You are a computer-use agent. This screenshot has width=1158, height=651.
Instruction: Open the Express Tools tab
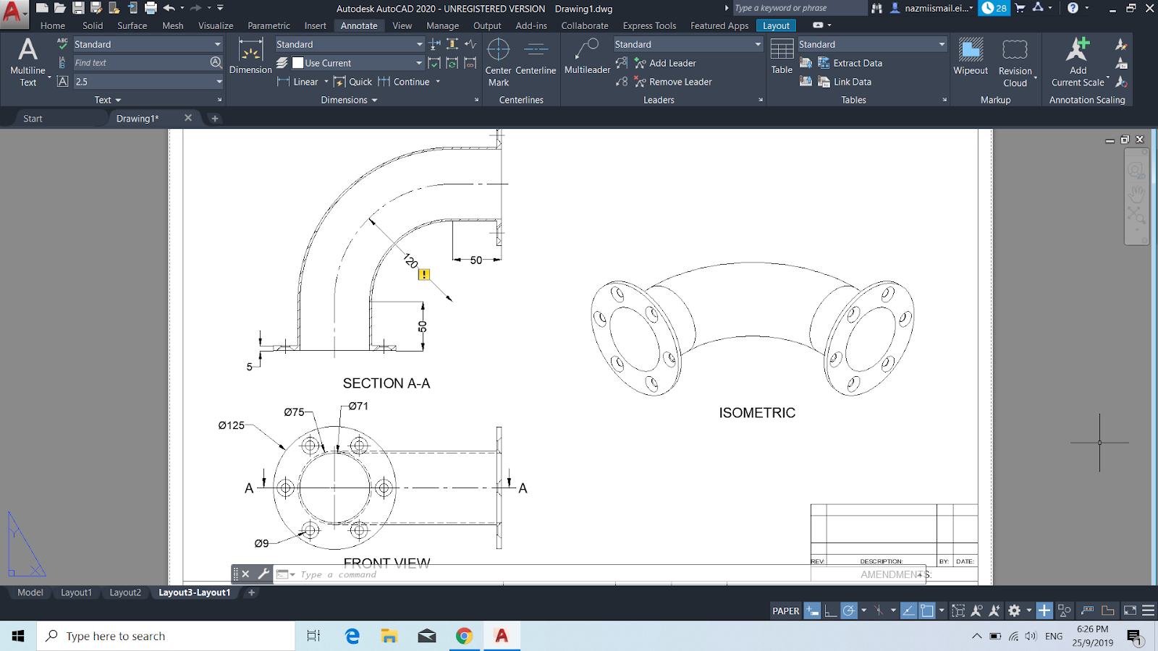(649, 25)
